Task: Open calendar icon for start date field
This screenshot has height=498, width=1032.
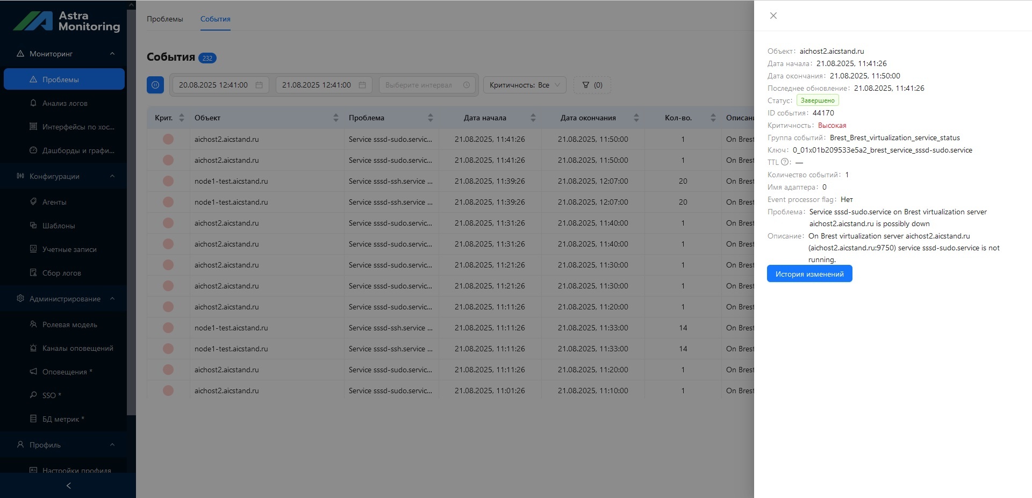Action: [x=259, y=85]
